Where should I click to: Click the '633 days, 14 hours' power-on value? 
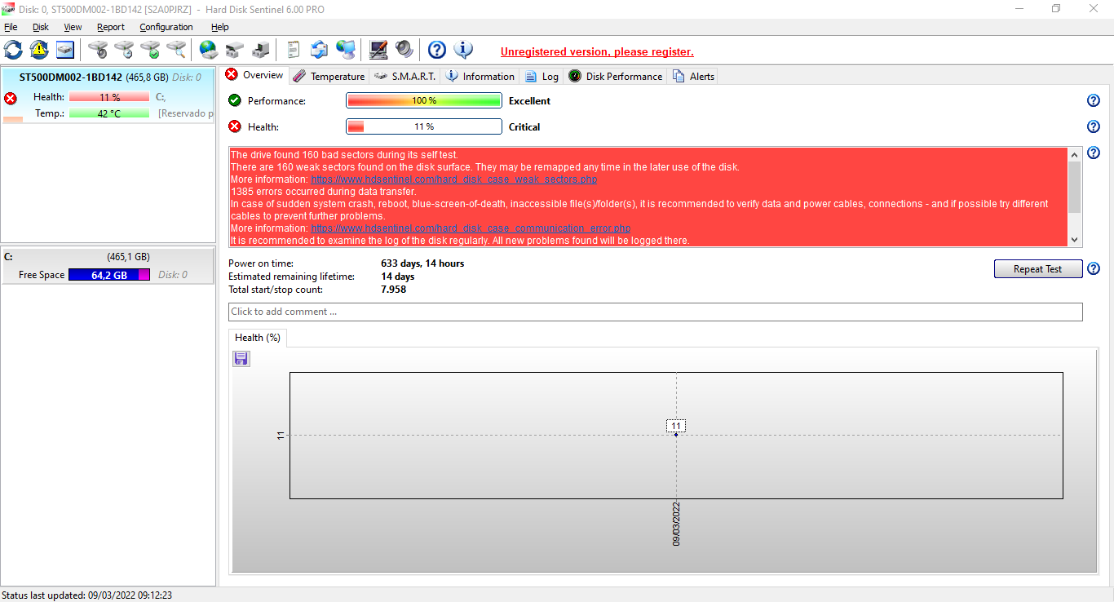click(422, 263)
